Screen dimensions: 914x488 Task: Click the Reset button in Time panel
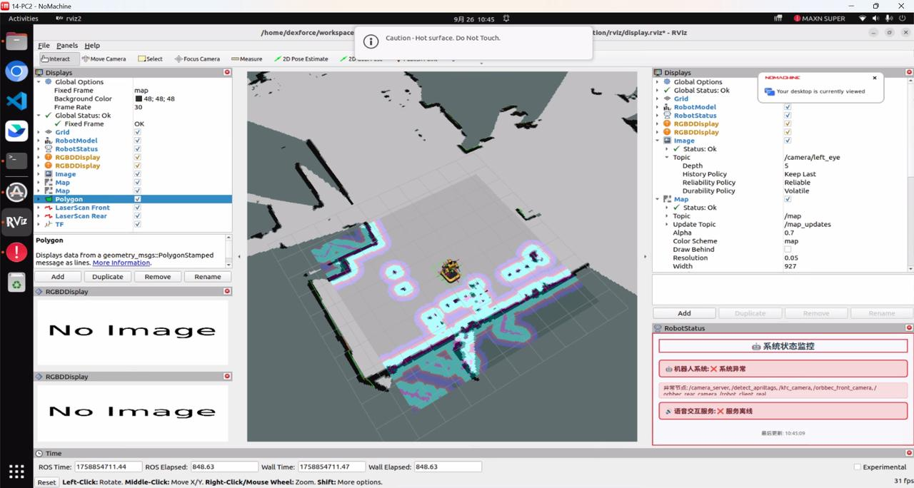pyautogui.click(x=47, y=482)
